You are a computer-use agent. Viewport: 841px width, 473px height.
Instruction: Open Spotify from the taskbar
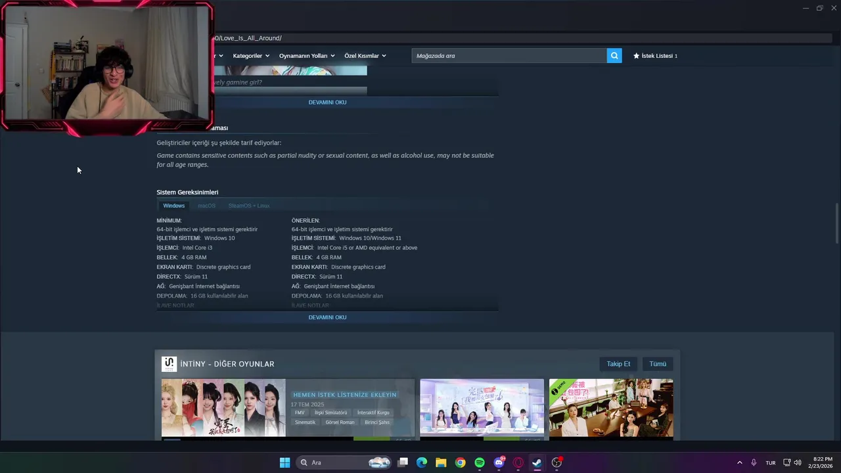coord(480,462)
